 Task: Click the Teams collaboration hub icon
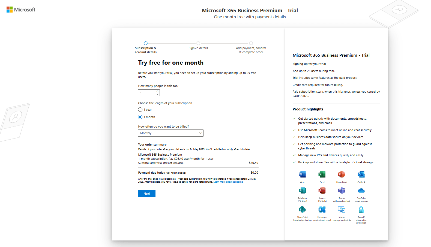click(342, 191)
